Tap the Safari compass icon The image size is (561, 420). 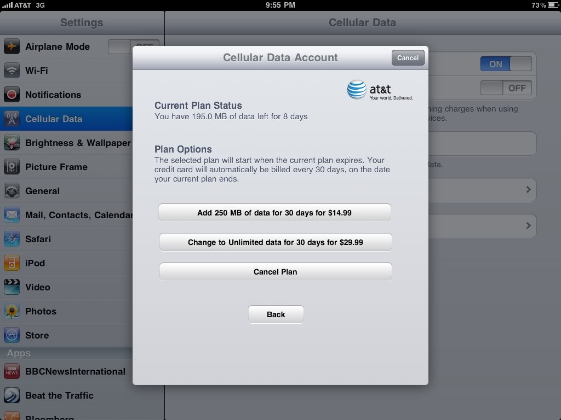click(12, 239)
